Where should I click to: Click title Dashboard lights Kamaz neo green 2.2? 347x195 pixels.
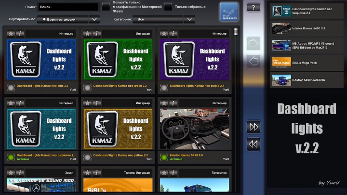120,86
